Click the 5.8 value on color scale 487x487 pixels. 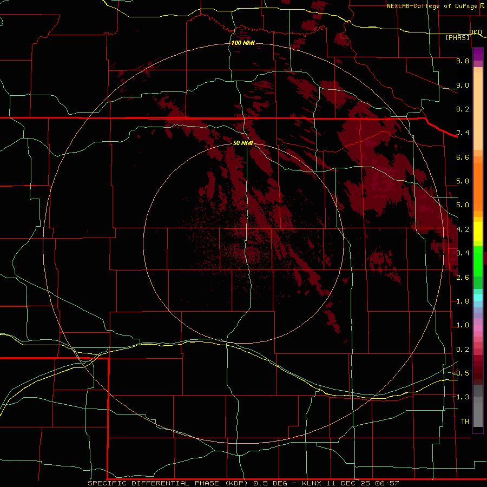pos(463,181)
